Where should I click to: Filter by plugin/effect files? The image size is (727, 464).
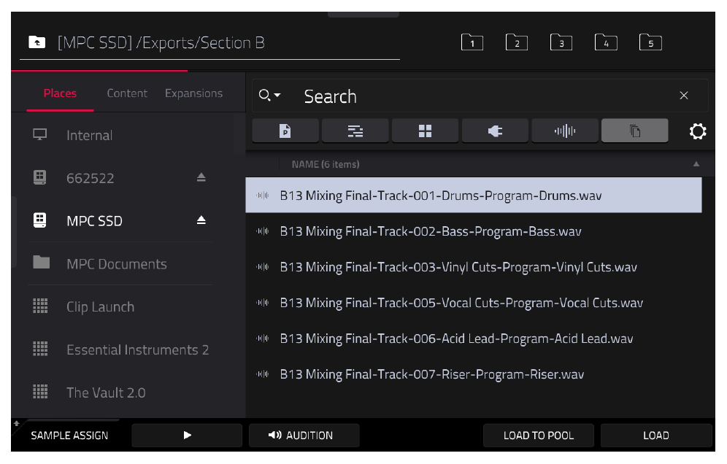495,131
